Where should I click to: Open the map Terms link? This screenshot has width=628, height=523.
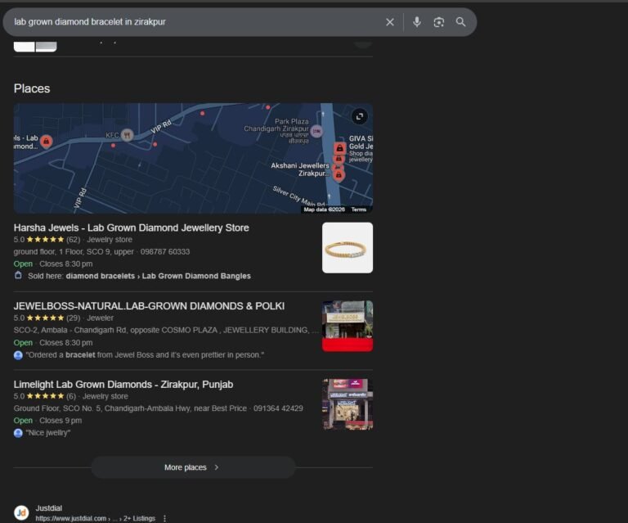(358, 210)
